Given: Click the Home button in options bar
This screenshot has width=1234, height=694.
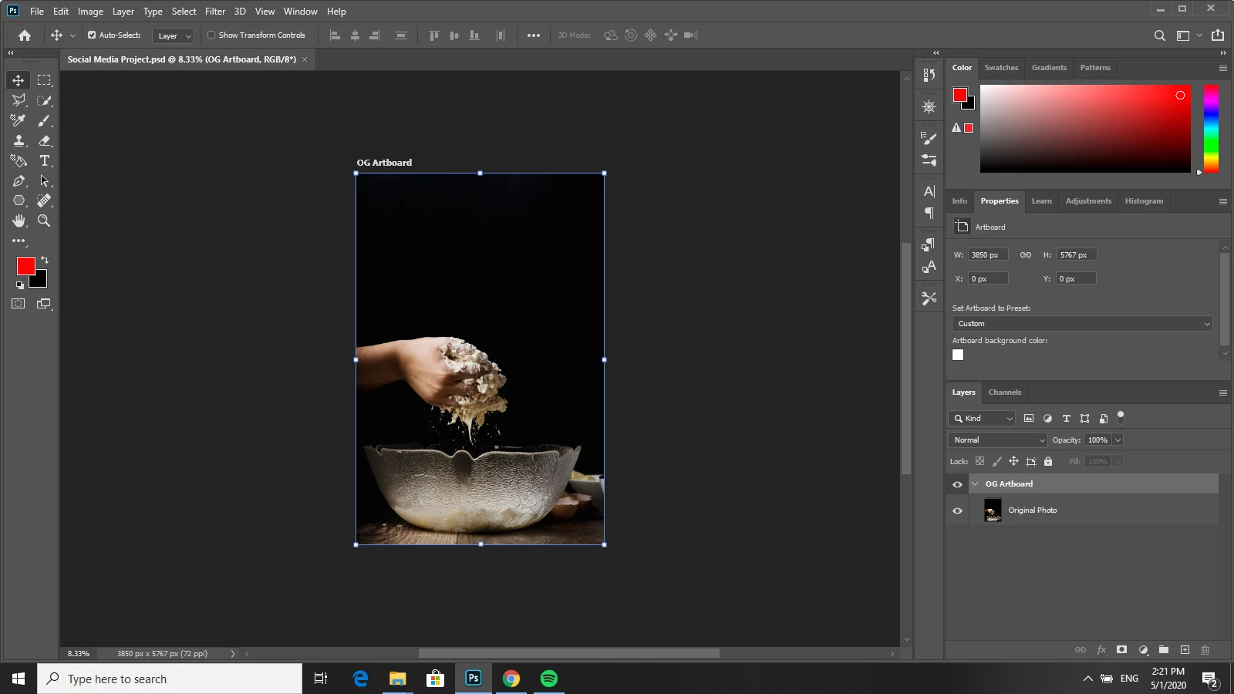Looking at the screenshot, I should click(25, 35).
